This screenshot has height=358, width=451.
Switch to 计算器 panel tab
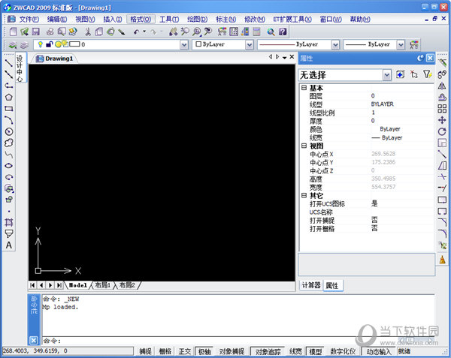(311, 285)
